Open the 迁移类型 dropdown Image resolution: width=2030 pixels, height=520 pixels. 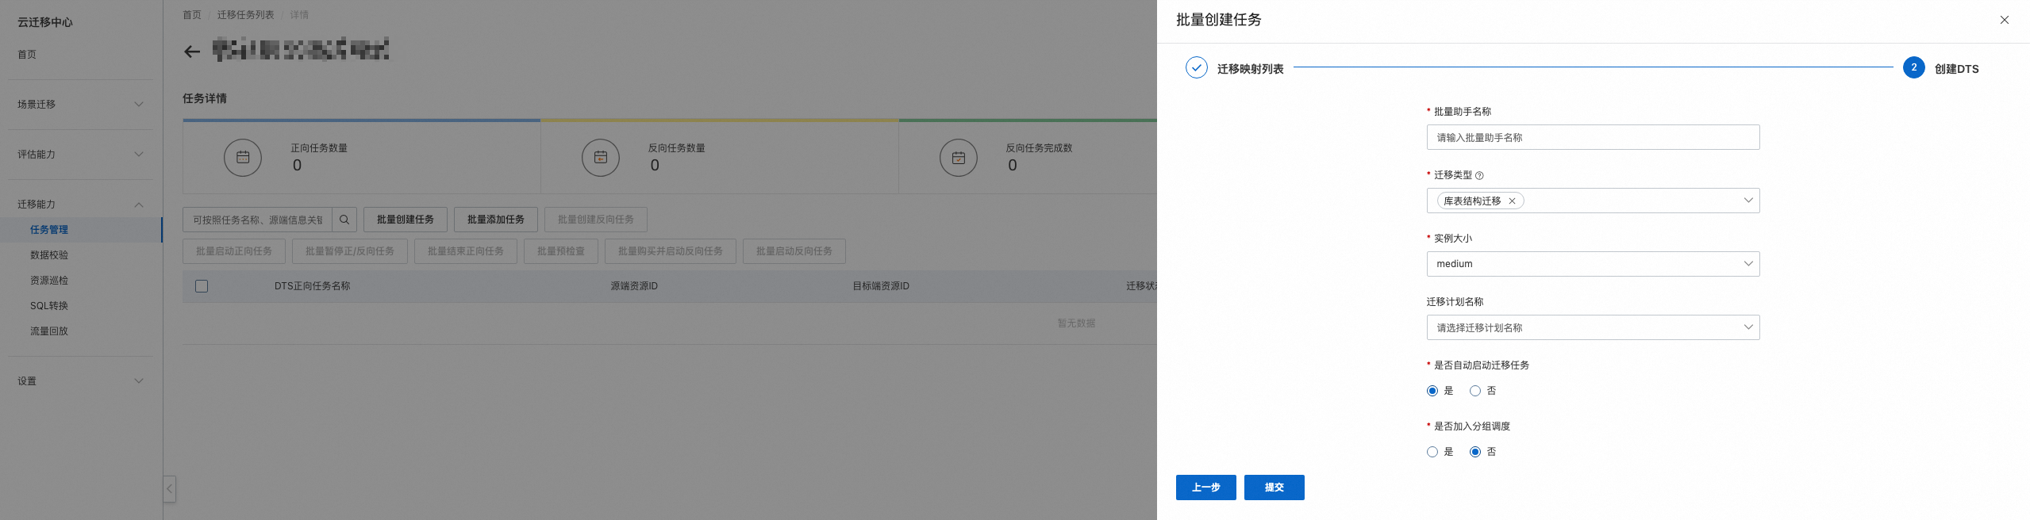(1593, 201)
